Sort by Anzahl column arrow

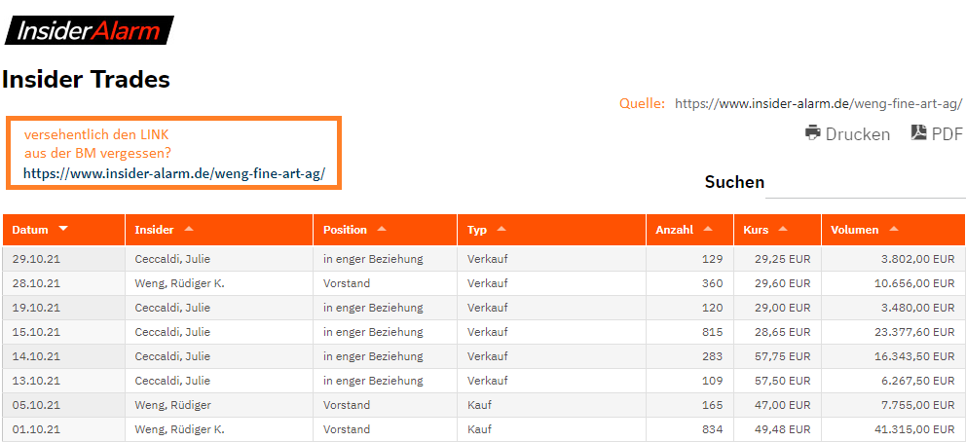708,229
